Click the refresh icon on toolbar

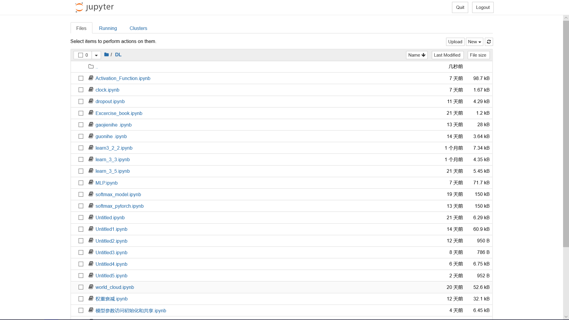(488, 42)
